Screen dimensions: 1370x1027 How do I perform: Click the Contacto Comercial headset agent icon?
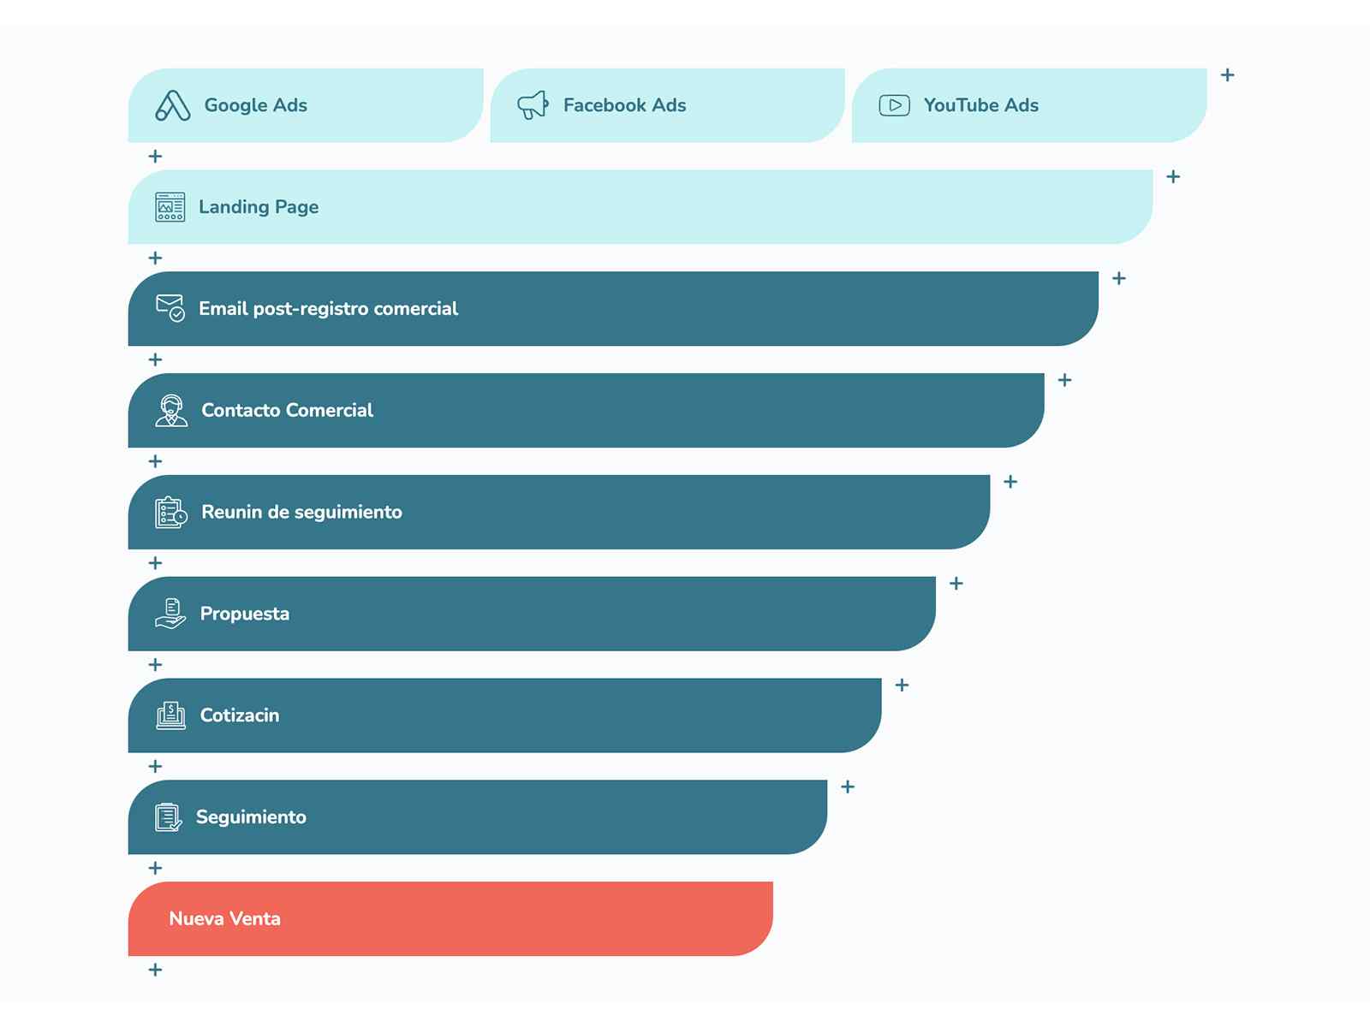tap(171, 410)
